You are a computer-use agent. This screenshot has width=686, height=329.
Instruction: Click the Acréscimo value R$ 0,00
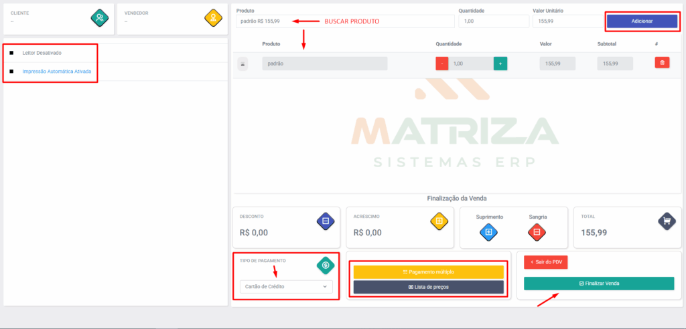click(368, 233)
